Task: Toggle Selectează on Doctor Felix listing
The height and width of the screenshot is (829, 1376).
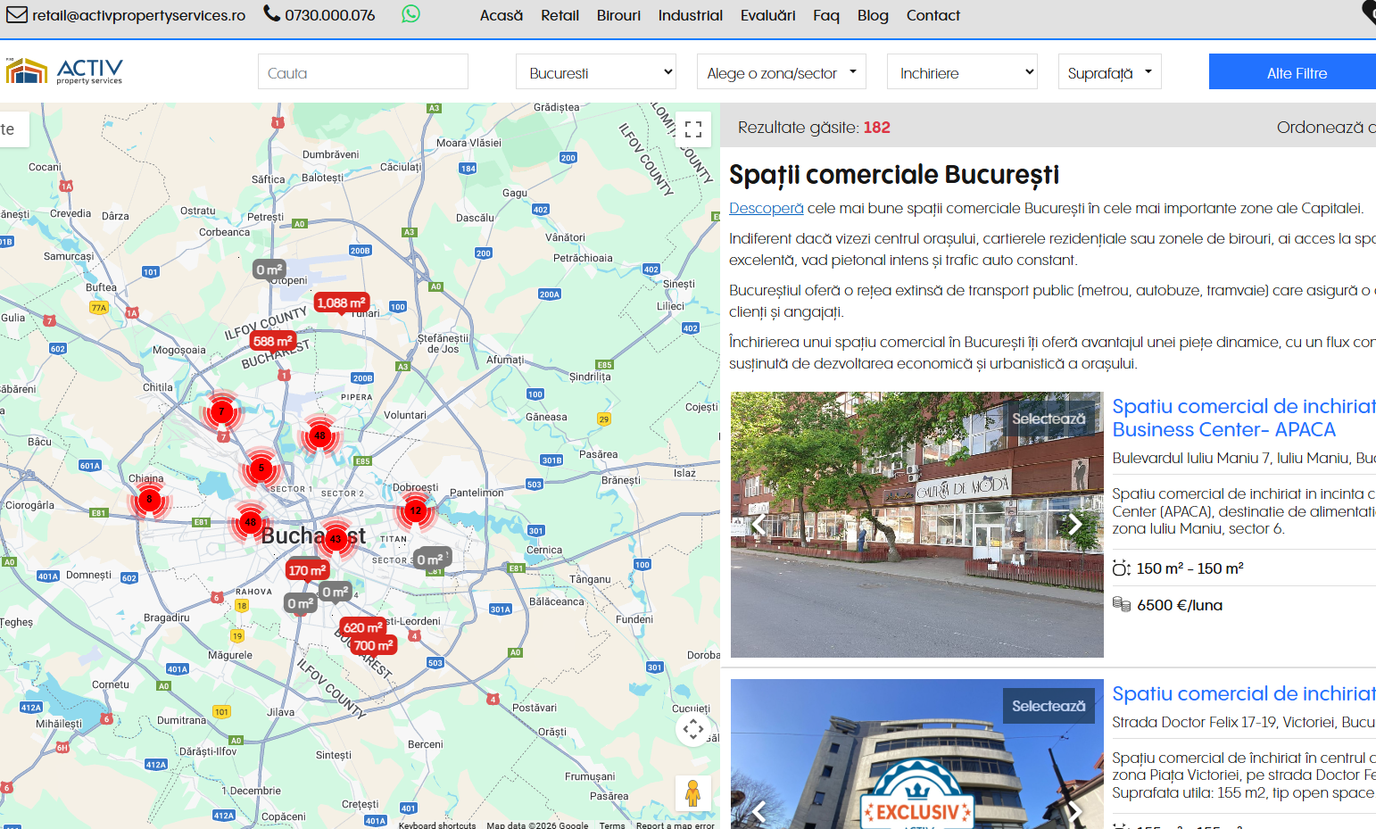Action: [x=1049, y=706]
